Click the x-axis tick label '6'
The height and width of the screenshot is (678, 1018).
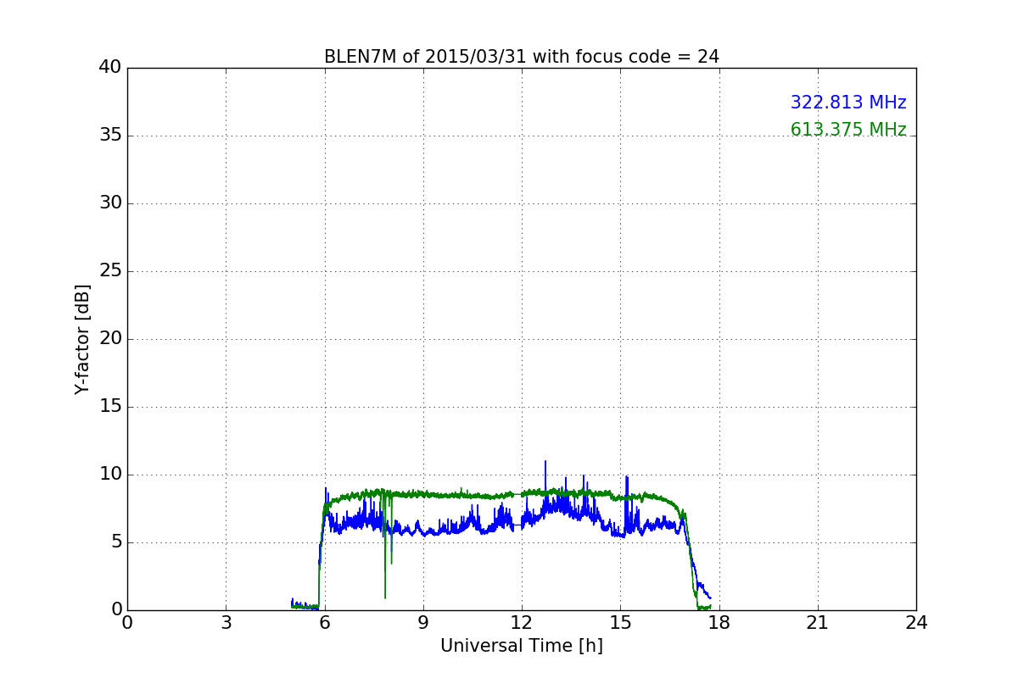[325, 623]
